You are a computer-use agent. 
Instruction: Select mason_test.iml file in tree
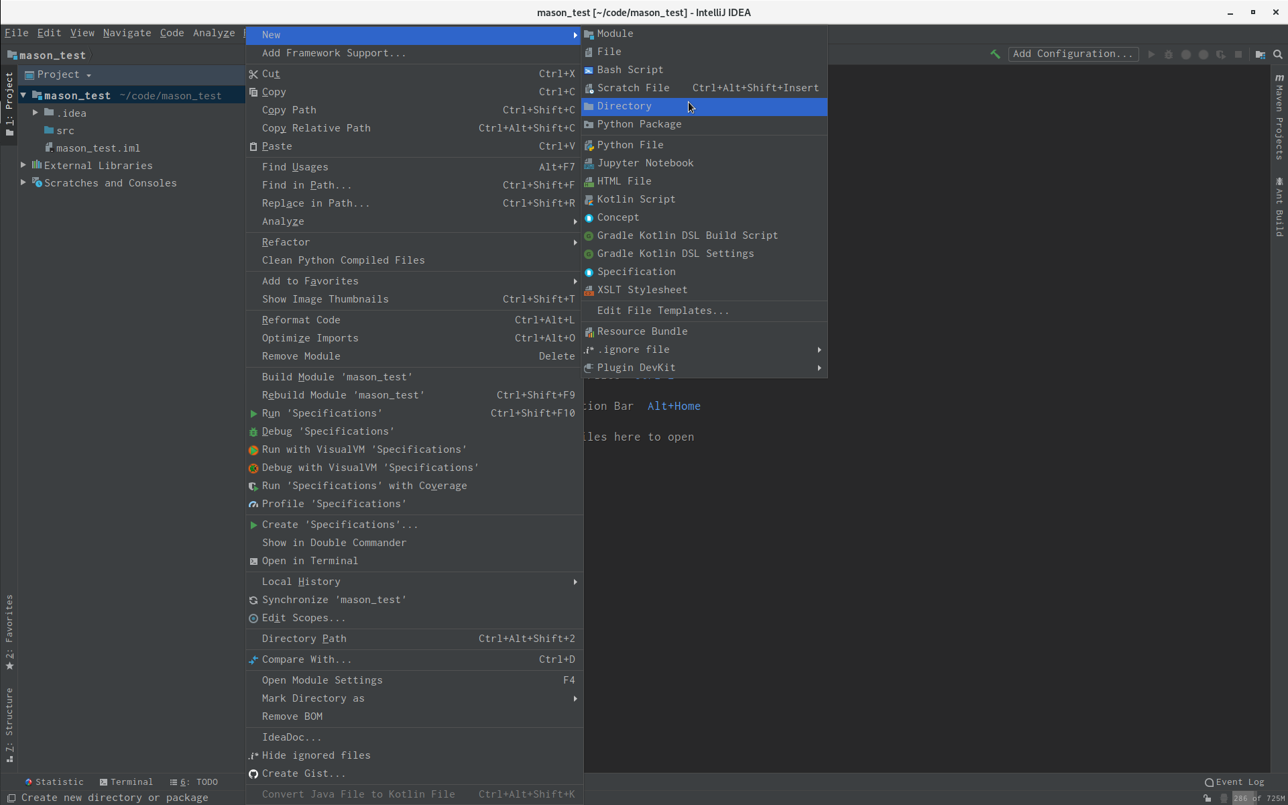coord(93,148)
